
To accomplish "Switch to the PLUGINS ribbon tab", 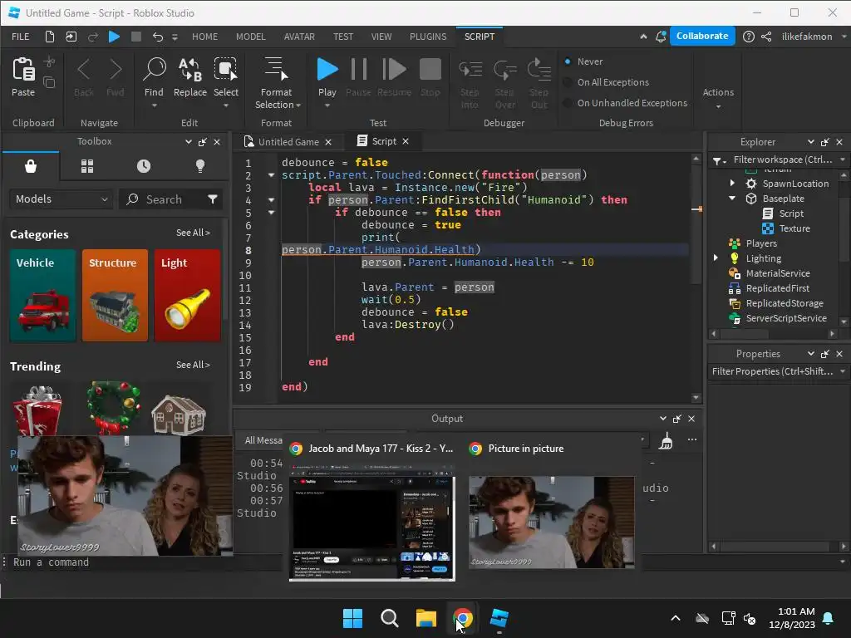I will (x=428, y=37).
